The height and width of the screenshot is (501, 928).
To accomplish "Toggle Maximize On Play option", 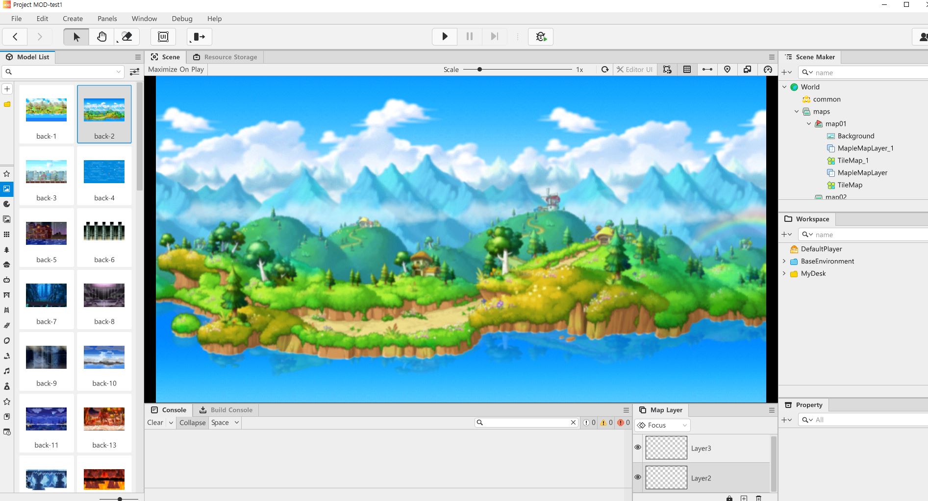I will coord(176,70).
